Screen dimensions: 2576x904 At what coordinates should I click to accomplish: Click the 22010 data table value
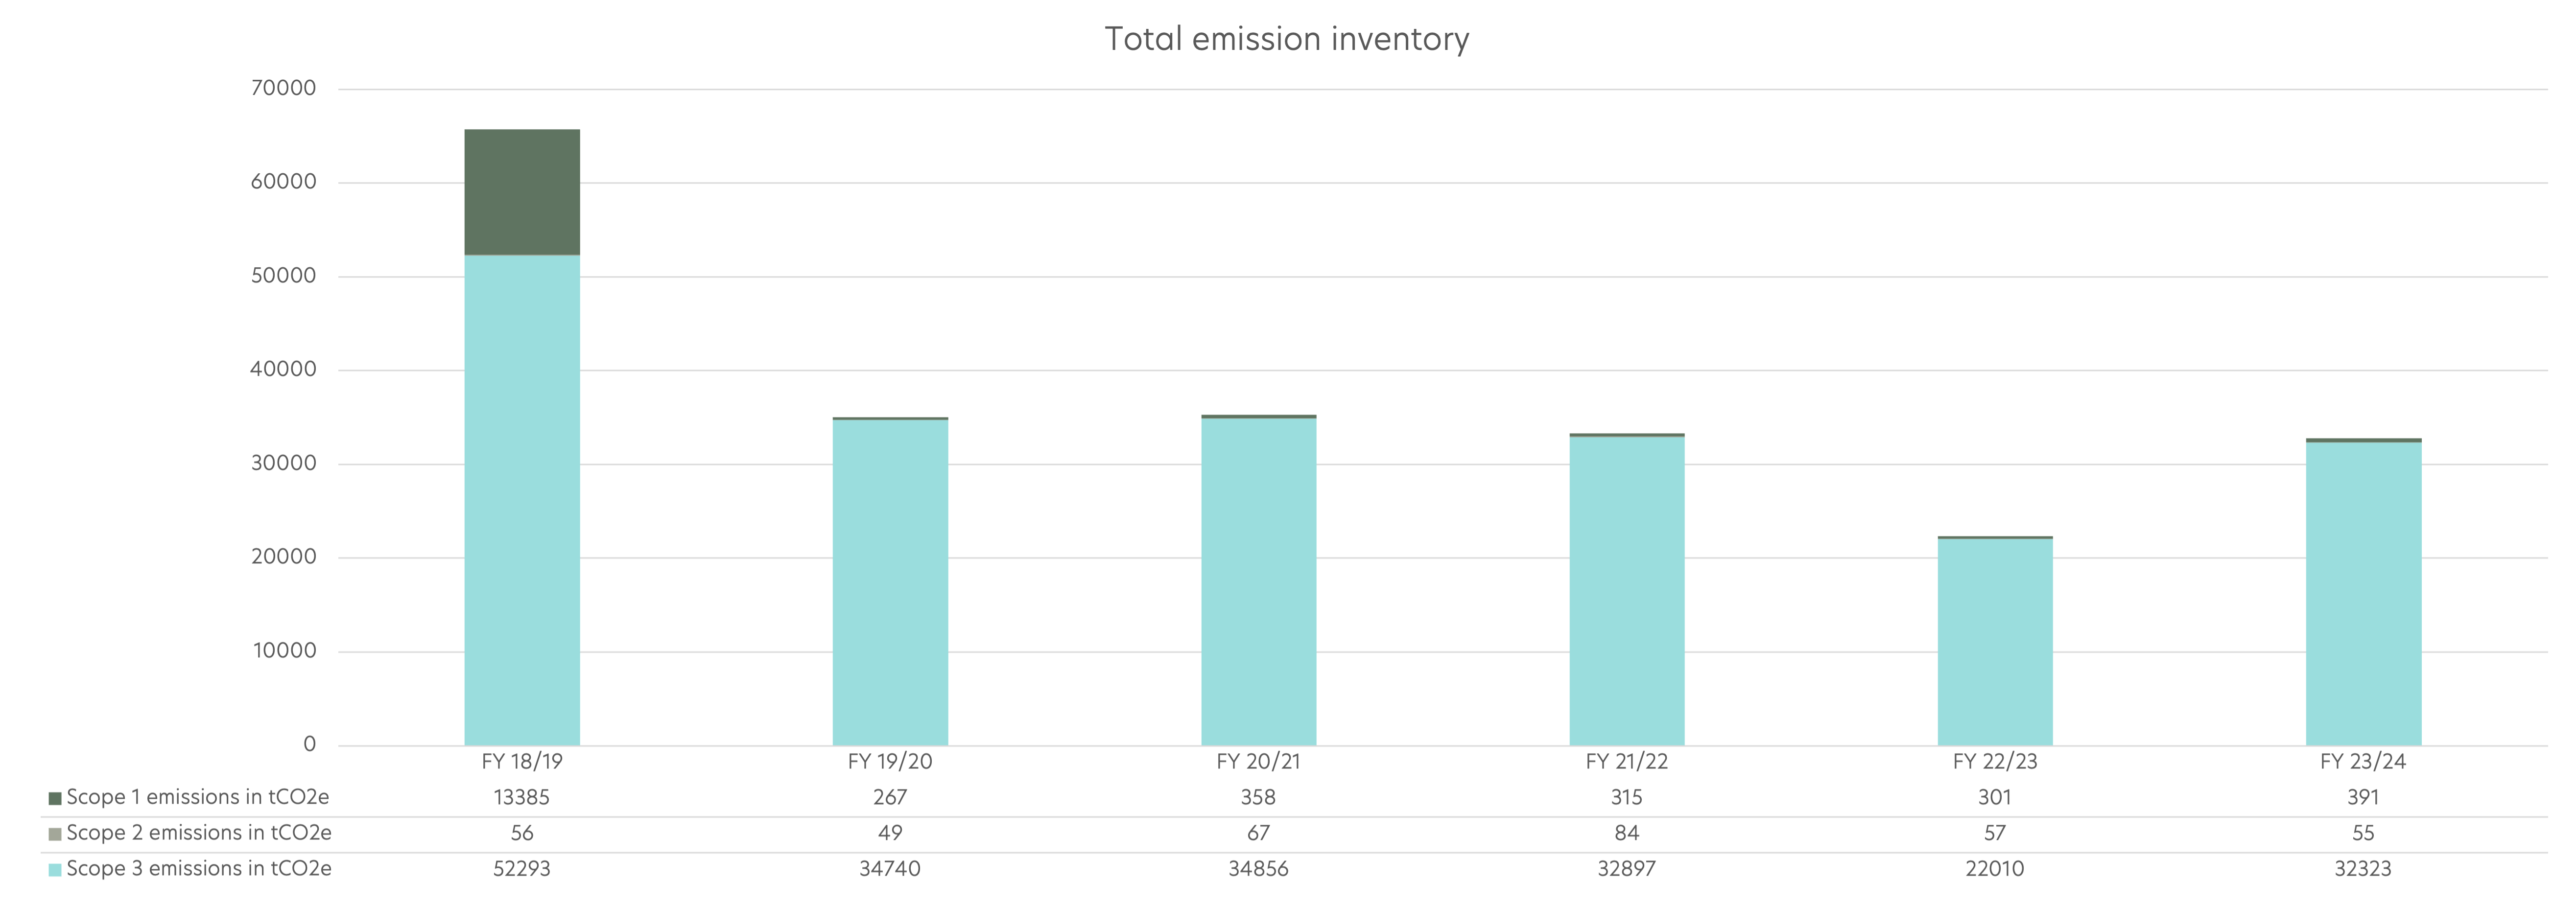tap(1994, 869)
